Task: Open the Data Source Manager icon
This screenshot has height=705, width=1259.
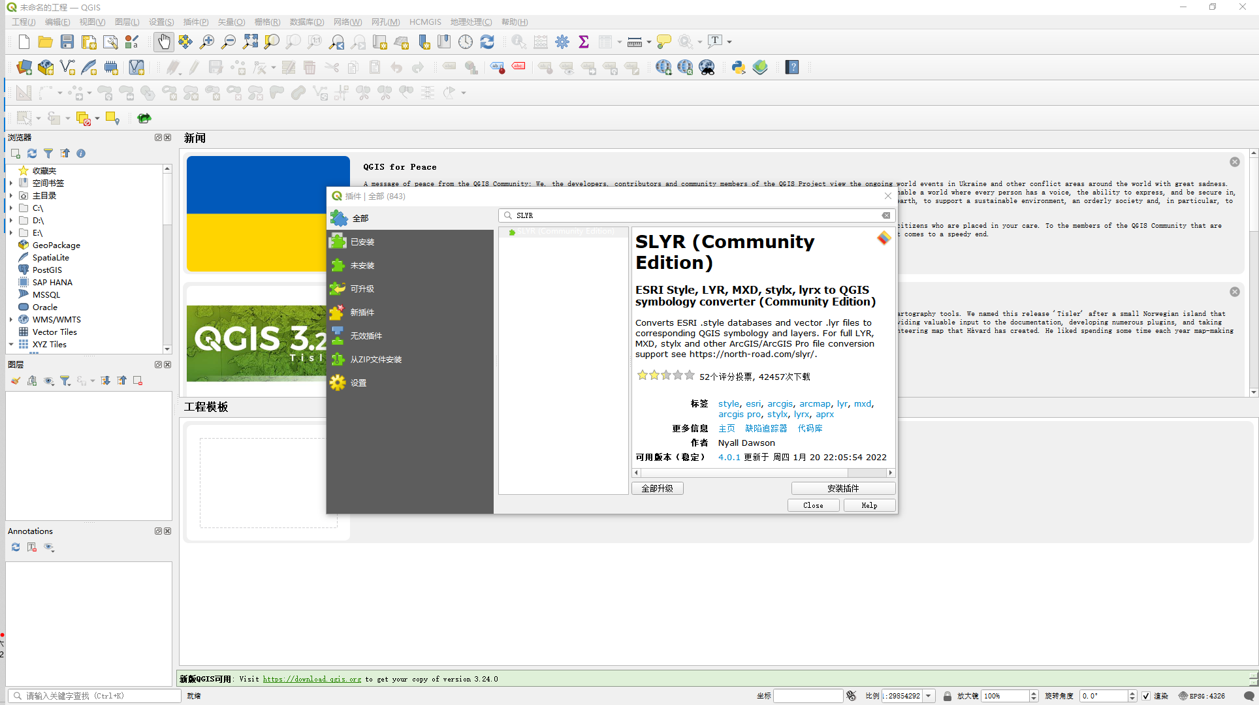Action: (24, 67)
